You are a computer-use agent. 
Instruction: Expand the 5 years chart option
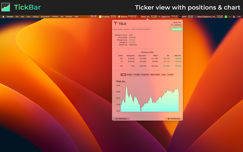point(170,74)
